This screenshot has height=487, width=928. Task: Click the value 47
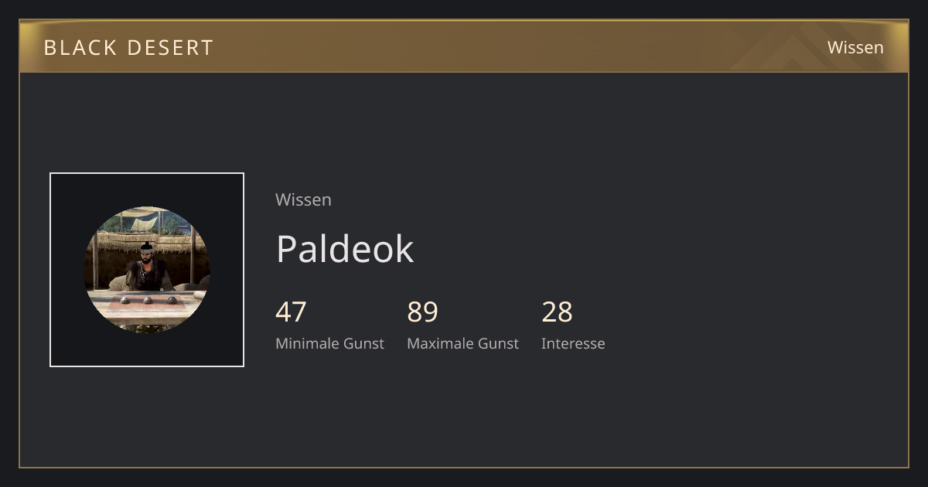291,312
